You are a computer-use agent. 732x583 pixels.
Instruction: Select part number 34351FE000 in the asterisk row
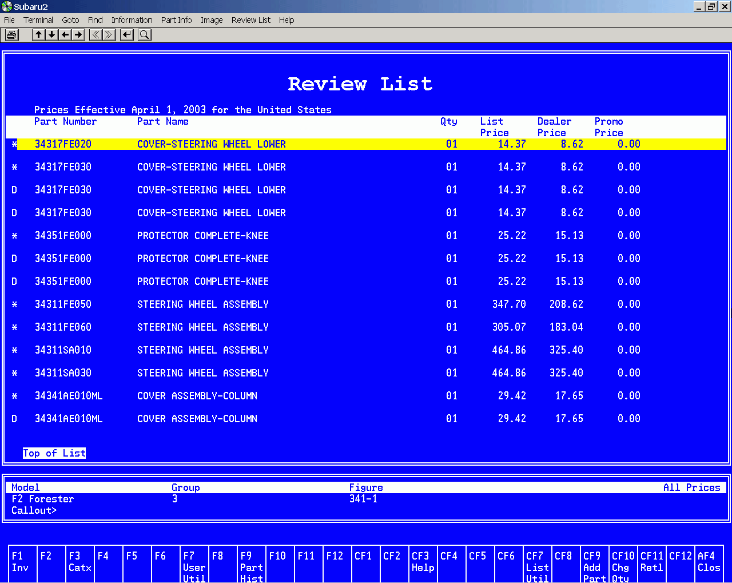click(63, 236)
